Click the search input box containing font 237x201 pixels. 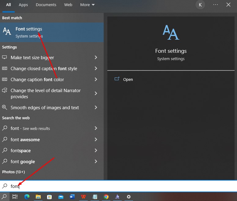pos(119,186)
